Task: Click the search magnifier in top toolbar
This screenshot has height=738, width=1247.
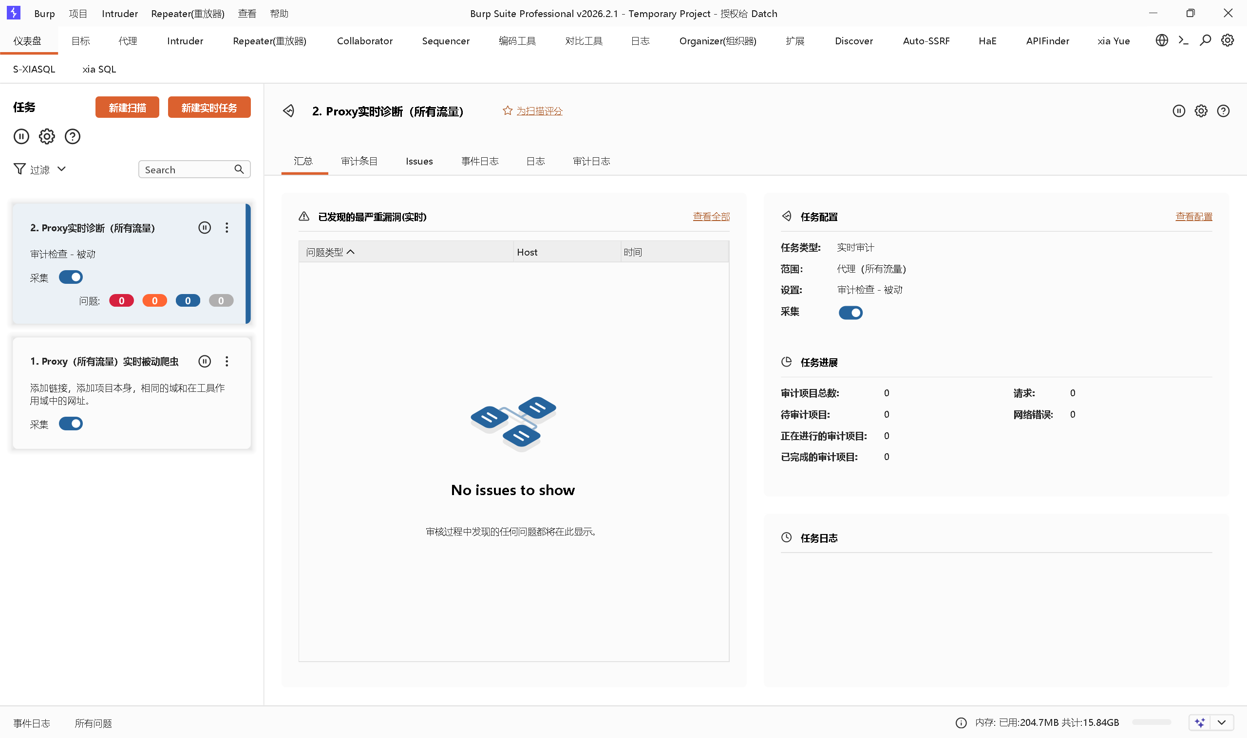Action: pos(1205,40)
